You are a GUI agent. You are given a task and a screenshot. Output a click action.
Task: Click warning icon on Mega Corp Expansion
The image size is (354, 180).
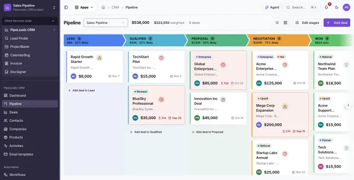285,107
